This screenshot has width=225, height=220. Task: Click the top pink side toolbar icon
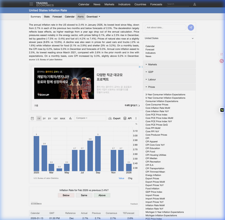[221, 54]
